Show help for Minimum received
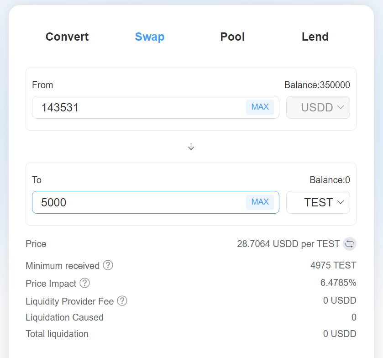383x358 pixels. (x=108, y=265)
